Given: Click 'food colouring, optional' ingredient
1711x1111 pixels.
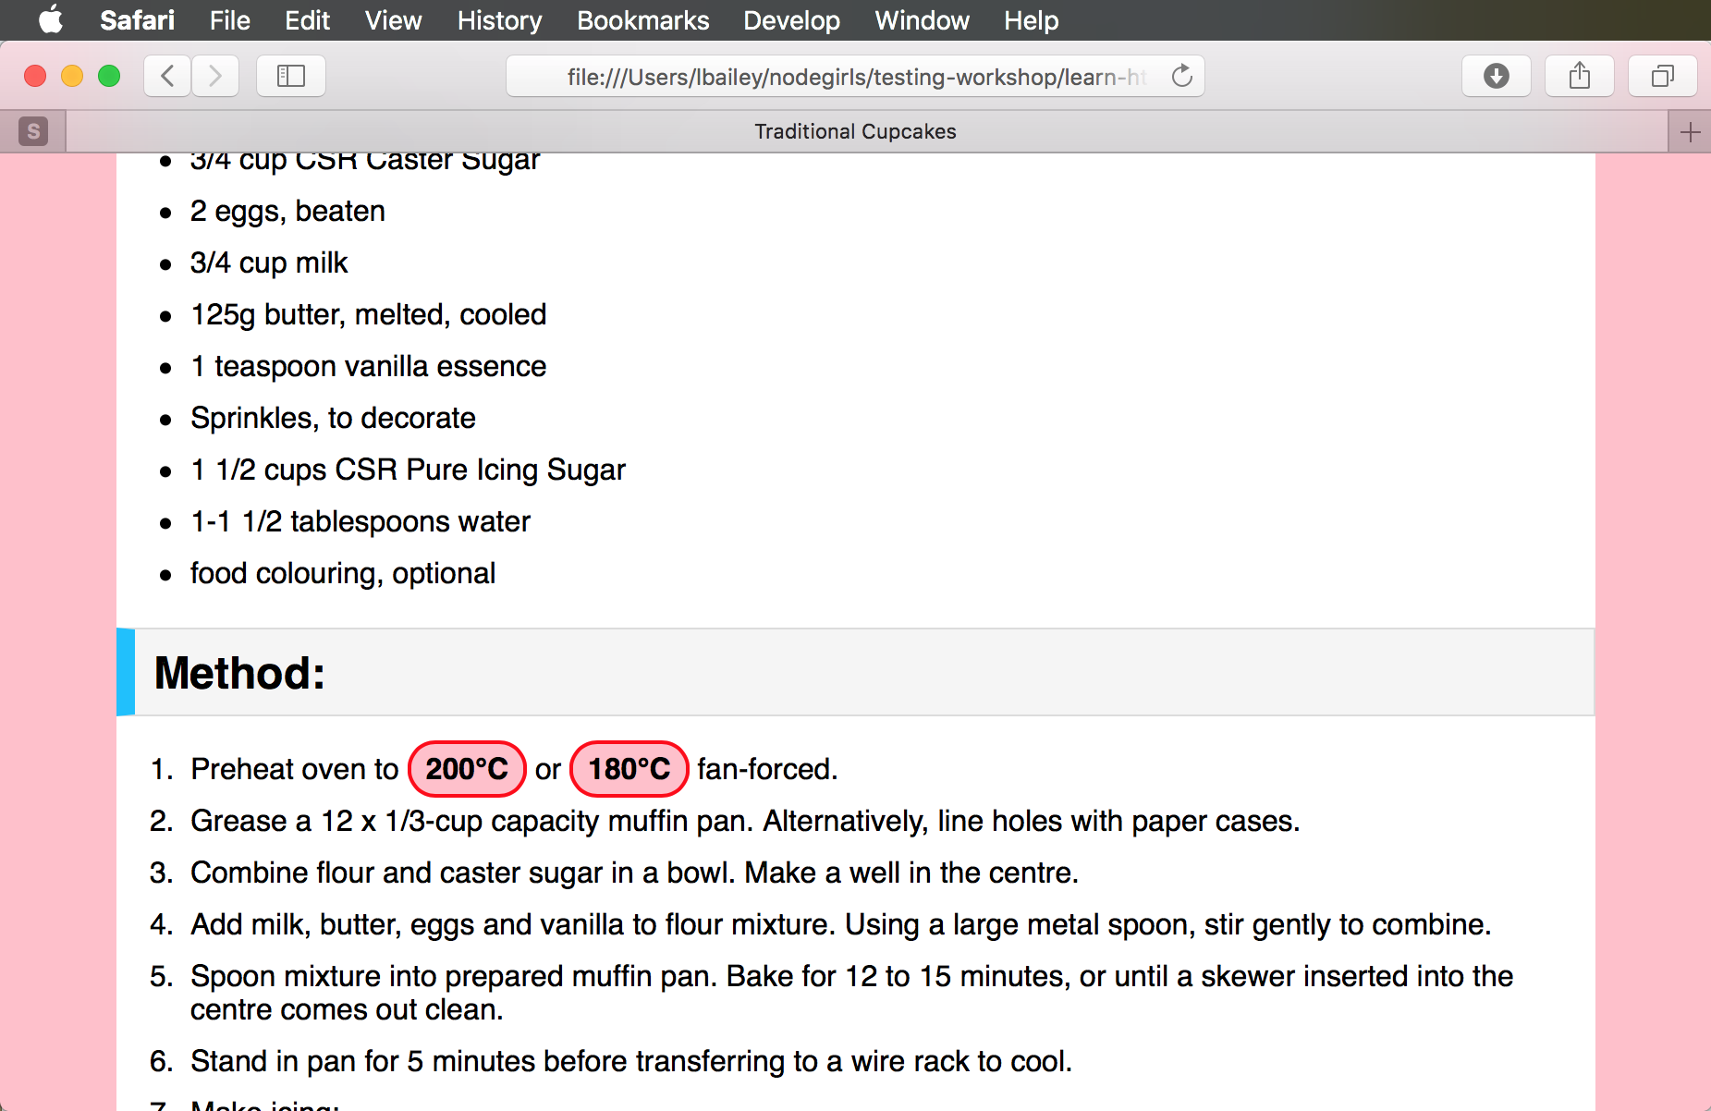Looking at the screenshot, I should click(343, 574).
